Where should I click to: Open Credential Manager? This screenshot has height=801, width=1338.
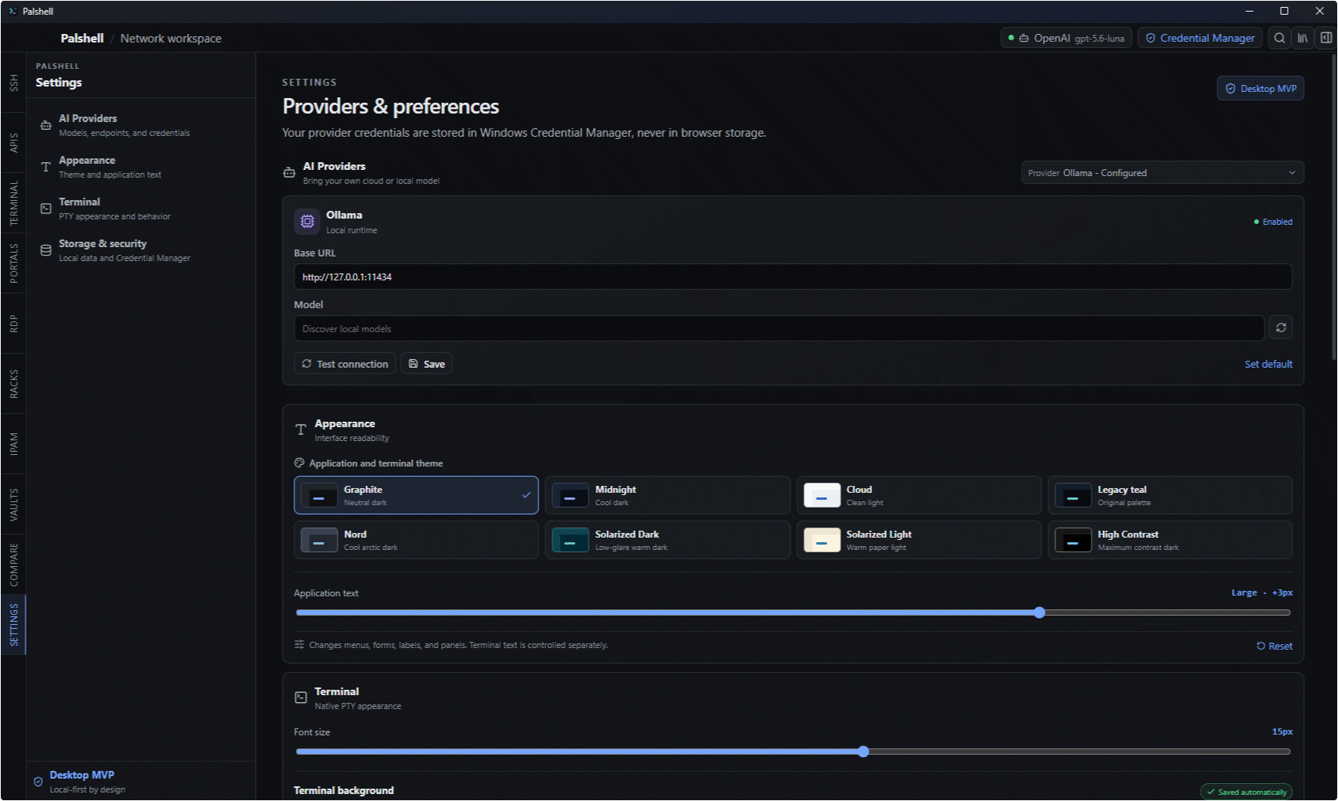1200,38
